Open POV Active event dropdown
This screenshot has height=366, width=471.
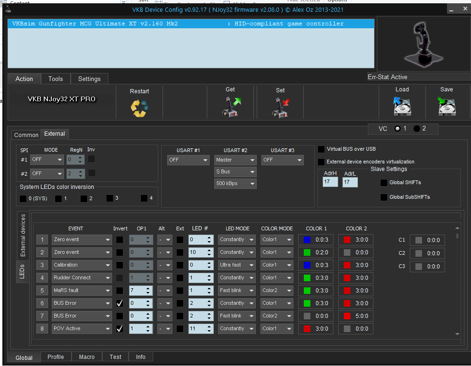point(81,328)
